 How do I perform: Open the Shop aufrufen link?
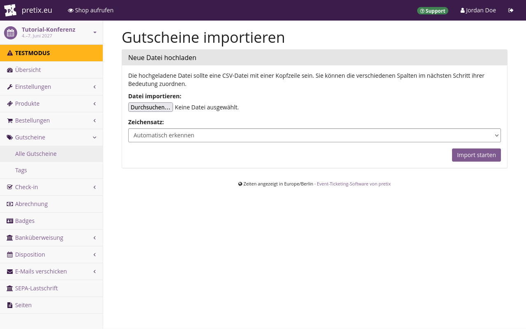[x=90, y=10]
